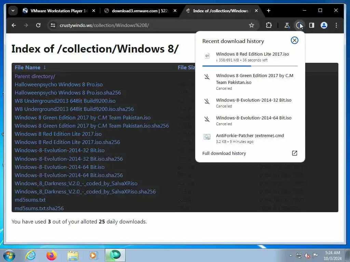Open the browser side panel

(312, 25)
